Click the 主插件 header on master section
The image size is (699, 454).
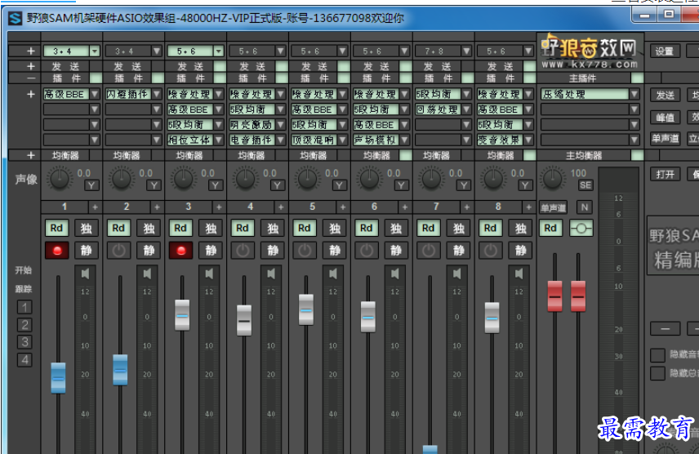(583, 78)
